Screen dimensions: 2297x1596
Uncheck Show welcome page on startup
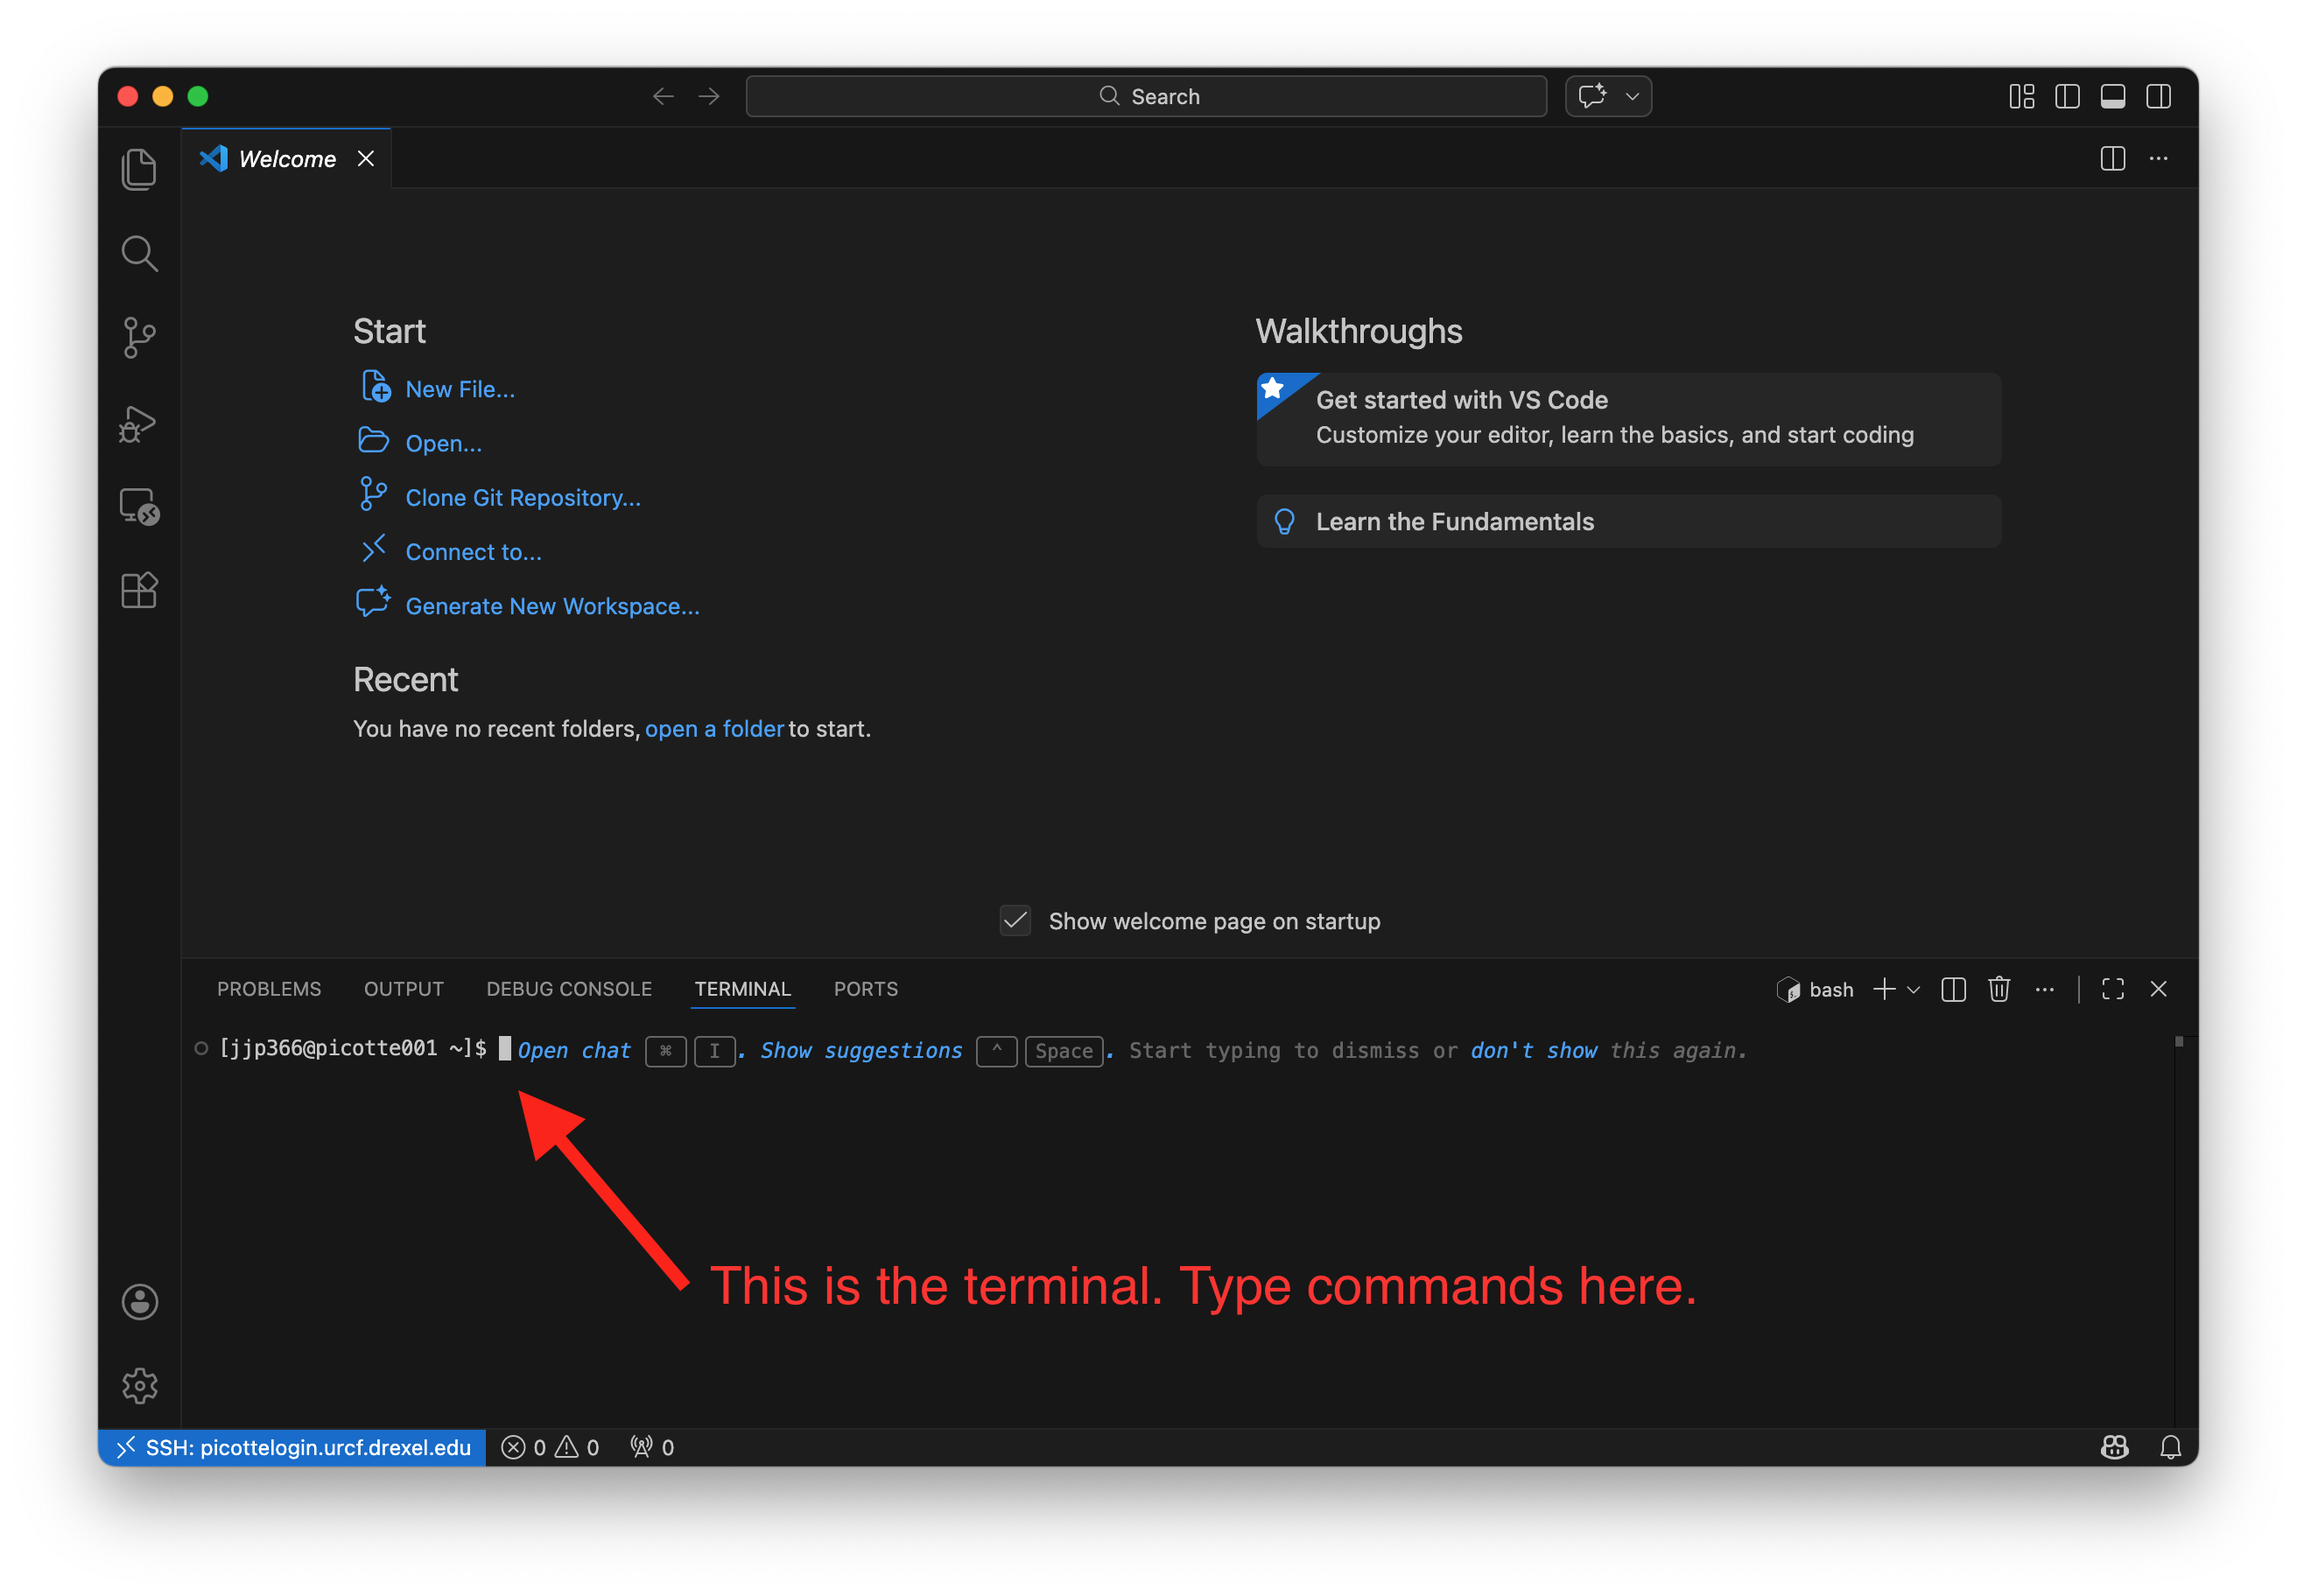(x=1015, y=921)
